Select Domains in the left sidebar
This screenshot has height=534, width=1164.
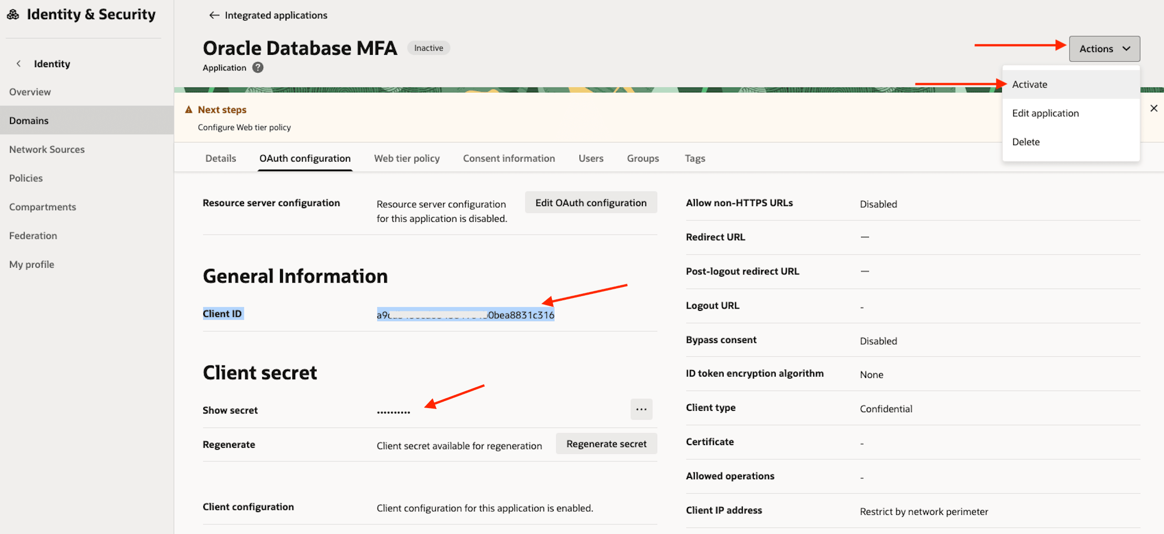coord(29,120)
